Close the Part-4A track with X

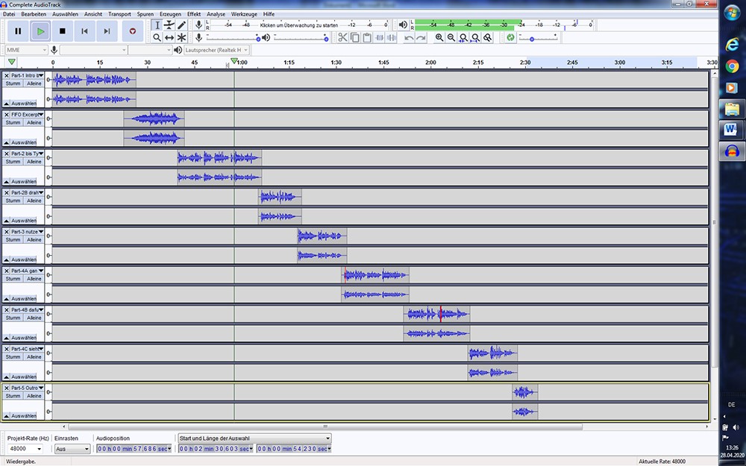click(x=7, y=271)
